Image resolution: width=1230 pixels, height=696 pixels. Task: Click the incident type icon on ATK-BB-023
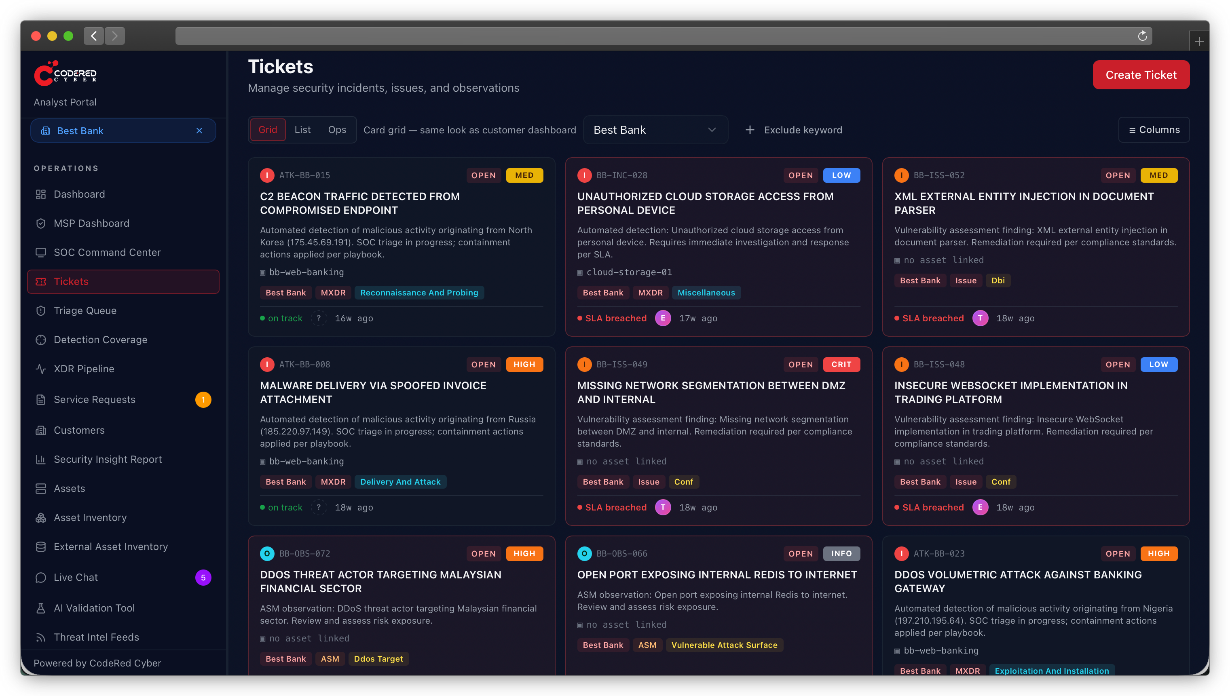pos(901,554)
